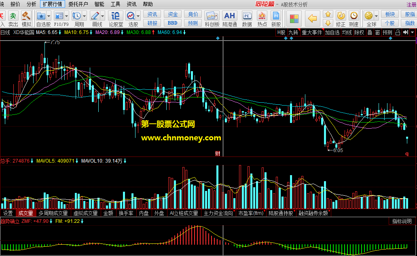
Task: Click the 个股 individual stock button
Action: pos(390,23)
